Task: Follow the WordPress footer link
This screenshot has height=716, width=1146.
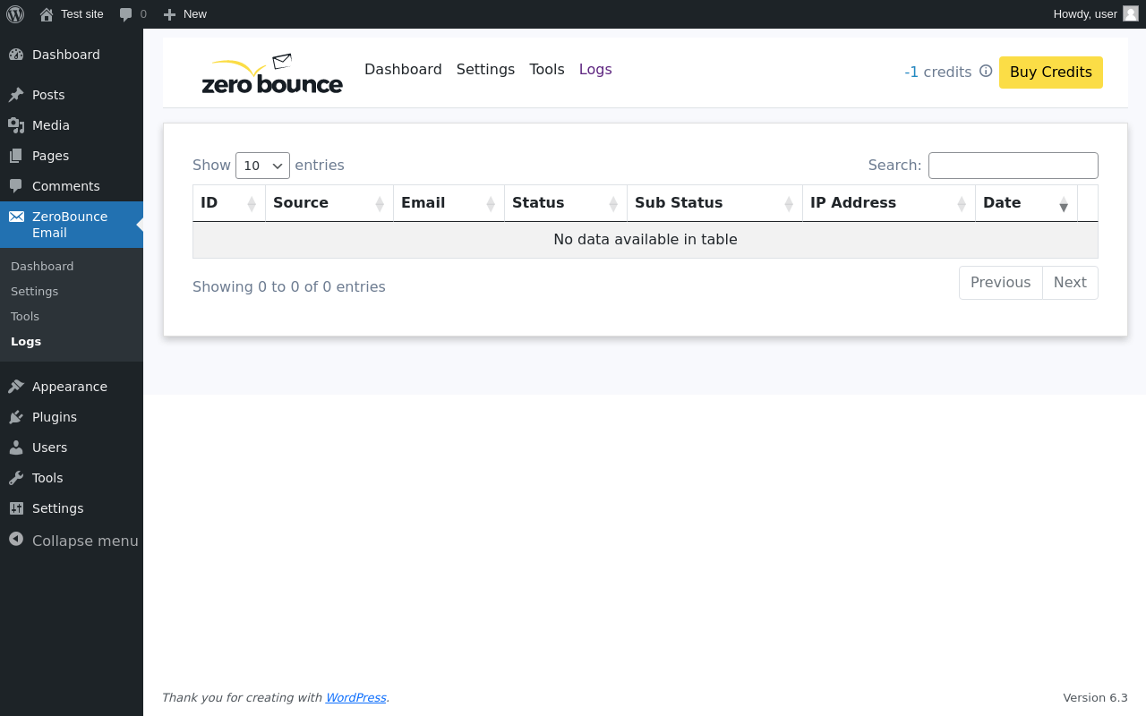Action: click(x=355, y=698)
